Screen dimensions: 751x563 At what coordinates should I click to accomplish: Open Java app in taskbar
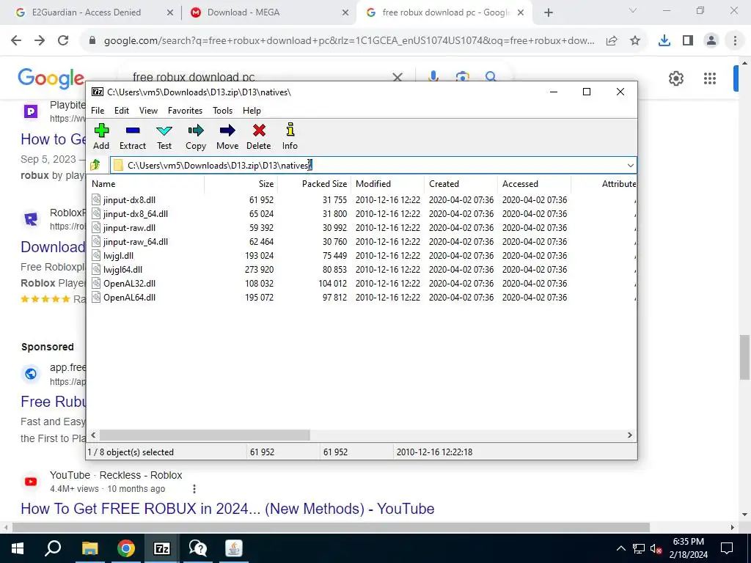point(234,548)
